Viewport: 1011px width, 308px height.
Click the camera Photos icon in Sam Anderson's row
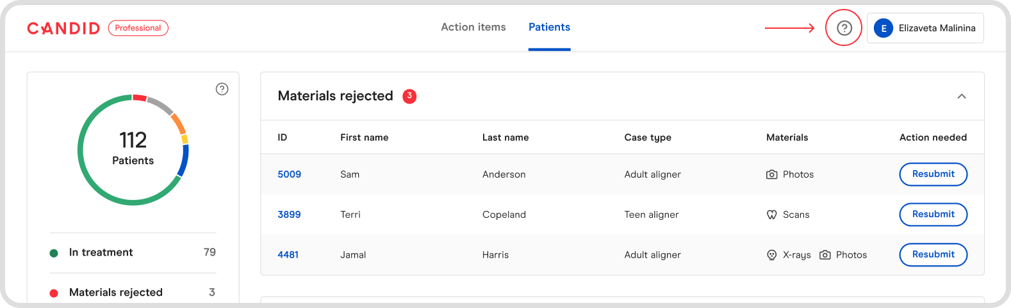(772, 174)
